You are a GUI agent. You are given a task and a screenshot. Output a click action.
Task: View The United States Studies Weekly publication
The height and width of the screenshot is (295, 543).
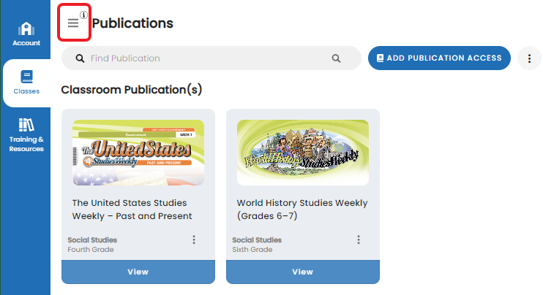click(x=138, y=272)
